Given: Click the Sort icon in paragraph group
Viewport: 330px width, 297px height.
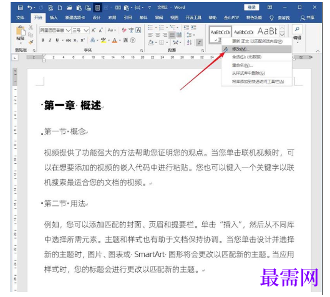Looking at the screenshot, I should (x=189, y=42).
